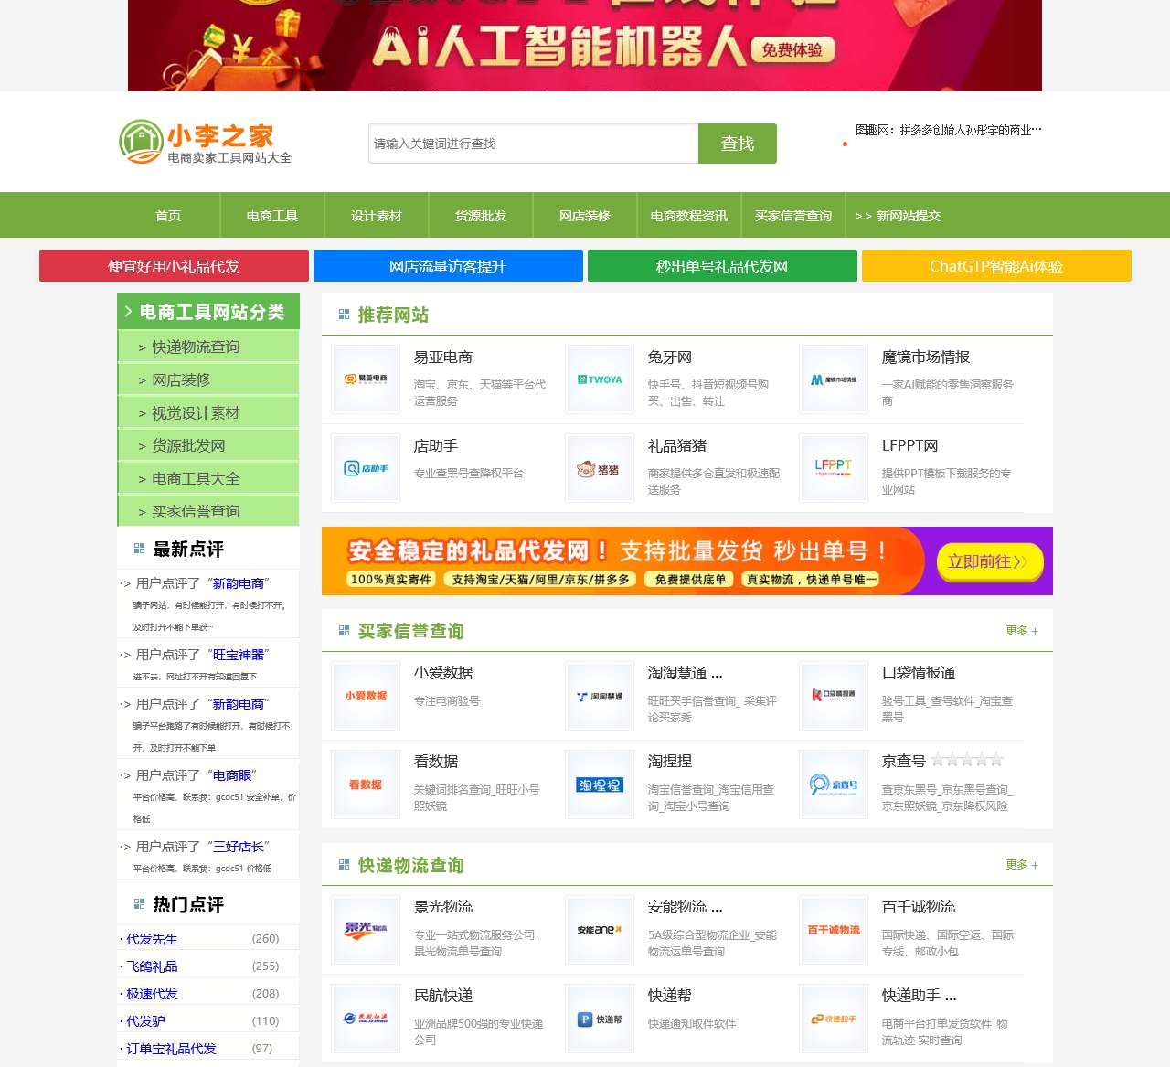Open the TWOYA 兔牙网 logo
The image size is (1170, 1067).
pos(600,379)
